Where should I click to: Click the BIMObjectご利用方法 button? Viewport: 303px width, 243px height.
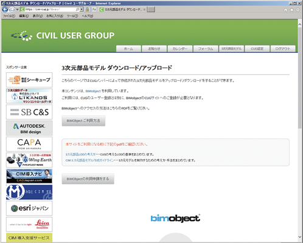83,121
